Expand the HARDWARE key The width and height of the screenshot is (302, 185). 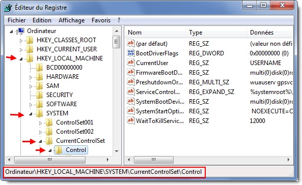click(x=31, y=77)
